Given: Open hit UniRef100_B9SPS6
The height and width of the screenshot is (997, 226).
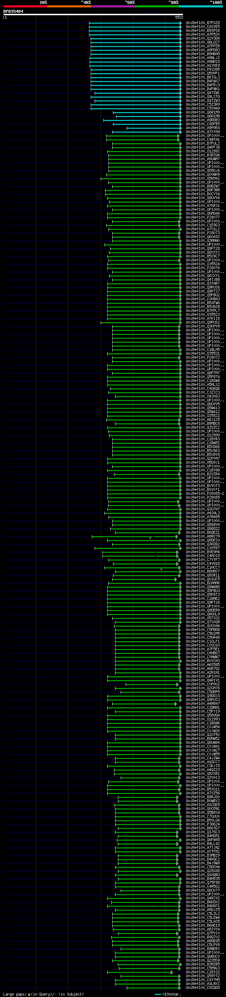Looking at the screenshot, I should (202, 30).
